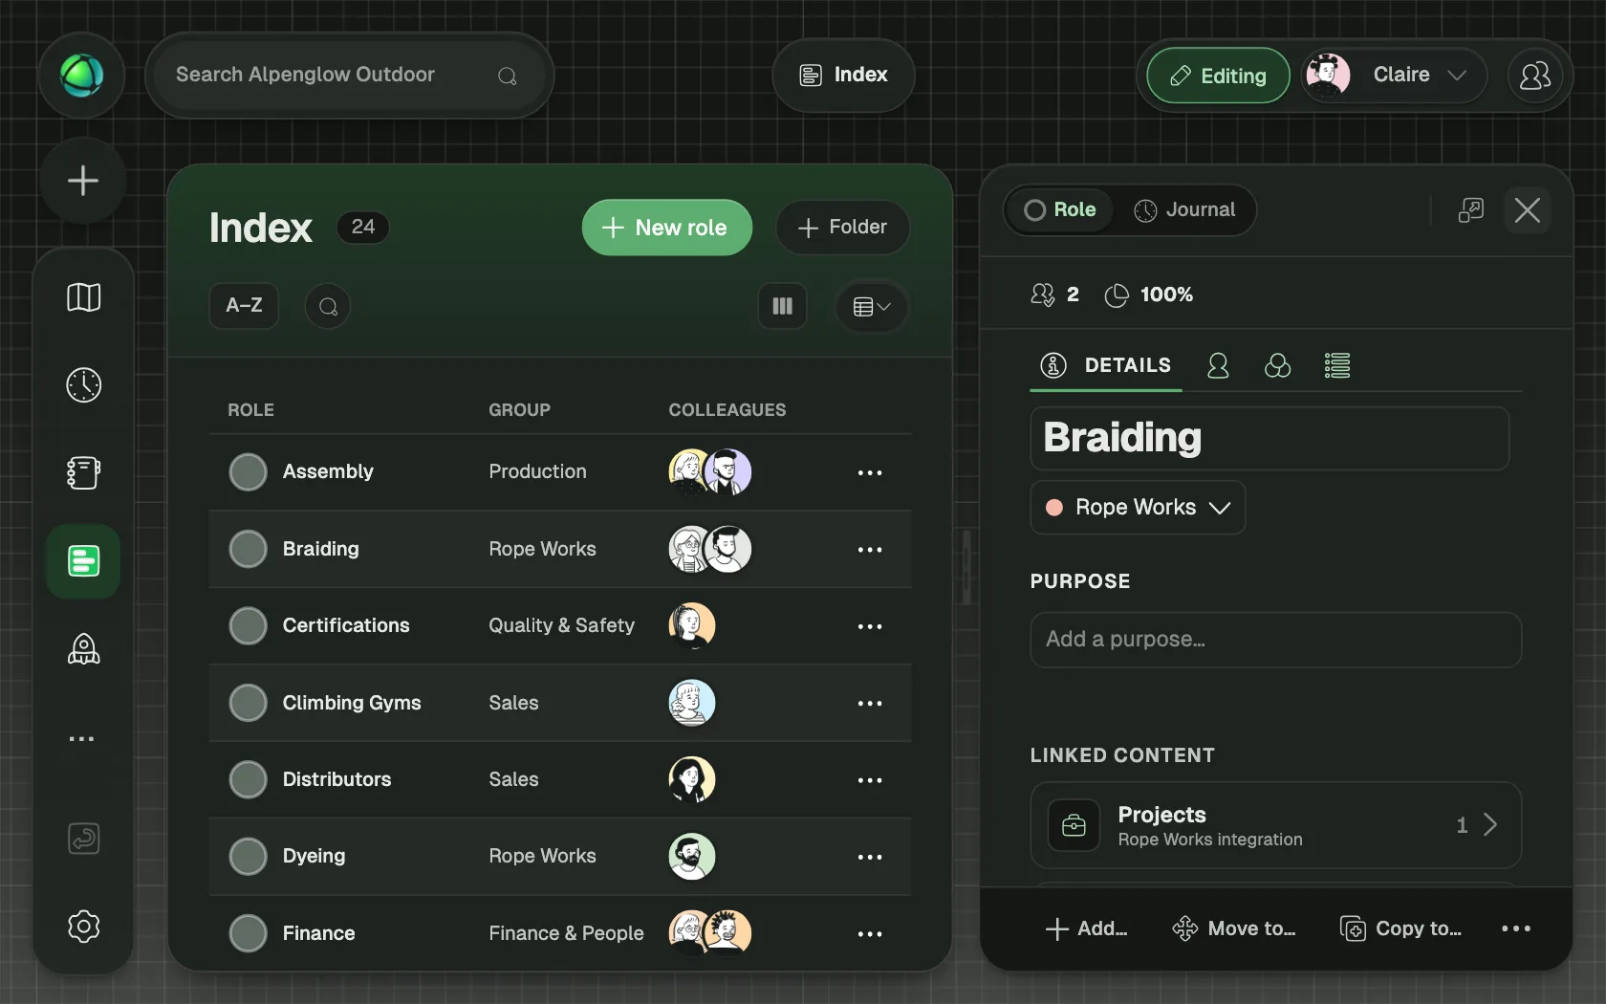This screenshot has height=1004, width=1606.
Task: Click the search icon beside A–Z
Action: click(328, 306)
